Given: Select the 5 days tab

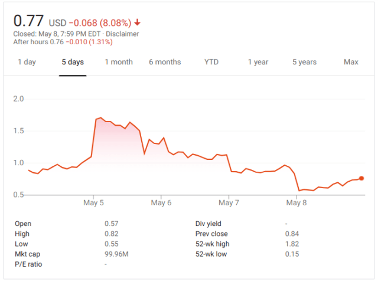Looking at the screenshot, I should click(x=73, y=62).
